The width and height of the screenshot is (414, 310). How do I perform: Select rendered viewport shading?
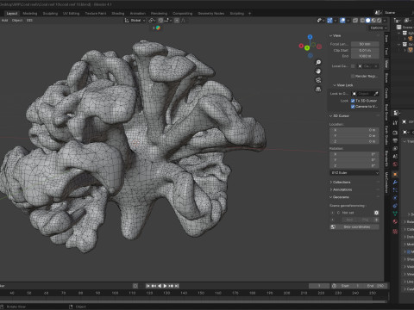(x=379, y=21)
